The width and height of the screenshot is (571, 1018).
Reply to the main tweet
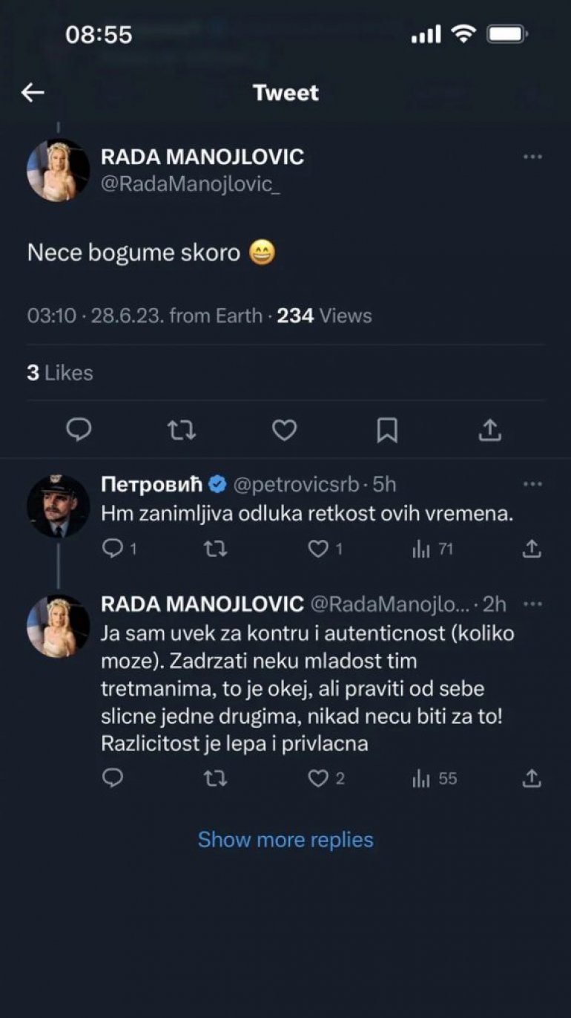click(x=79, y=430)
